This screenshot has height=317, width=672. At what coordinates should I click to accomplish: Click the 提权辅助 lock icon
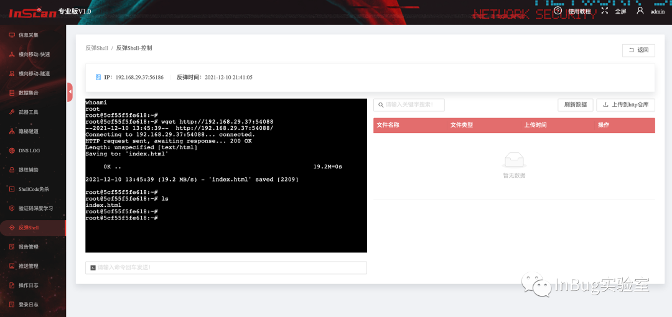[12, 170]
